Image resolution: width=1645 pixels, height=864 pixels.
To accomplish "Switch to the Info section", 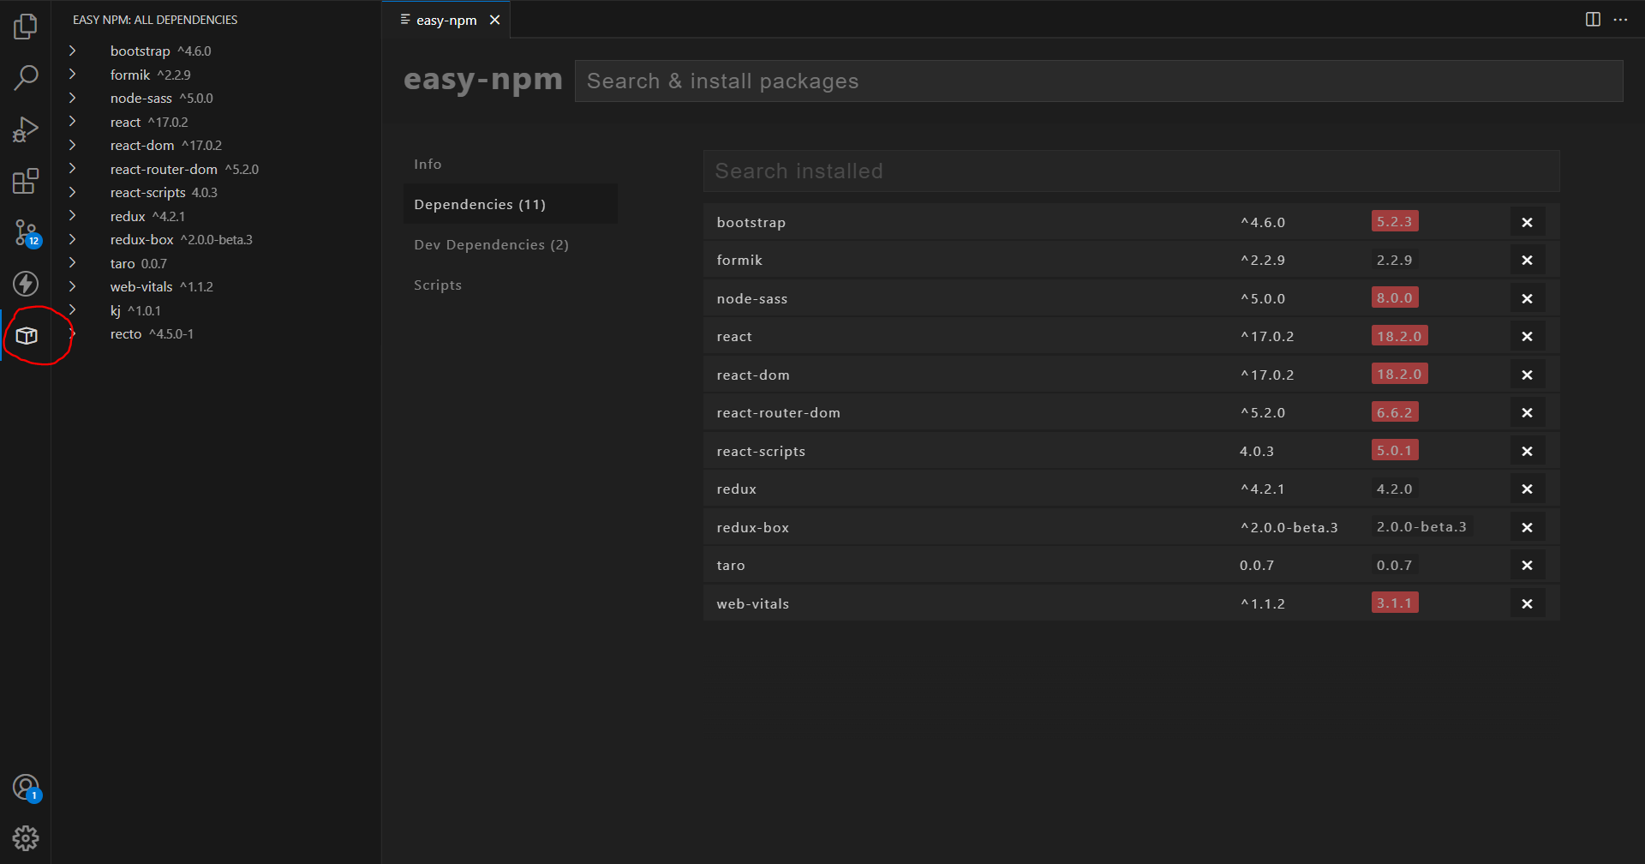I will coord(511,164).
